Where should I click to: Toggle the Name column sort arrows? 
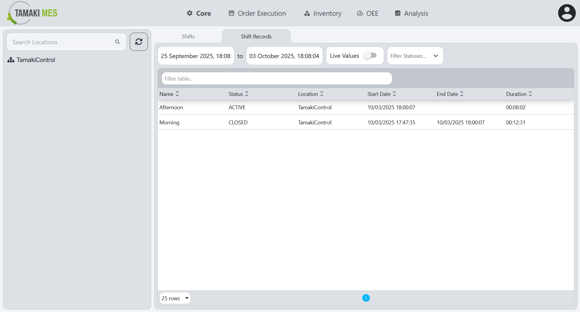tap(177, 94)
